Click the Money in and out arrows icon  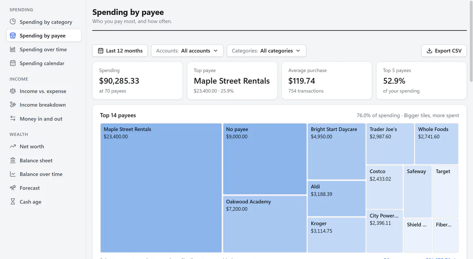tap(13, 118)
